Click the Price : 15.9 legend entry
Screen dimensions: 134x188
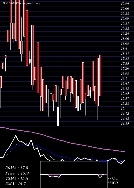click(x=17, y=173)
